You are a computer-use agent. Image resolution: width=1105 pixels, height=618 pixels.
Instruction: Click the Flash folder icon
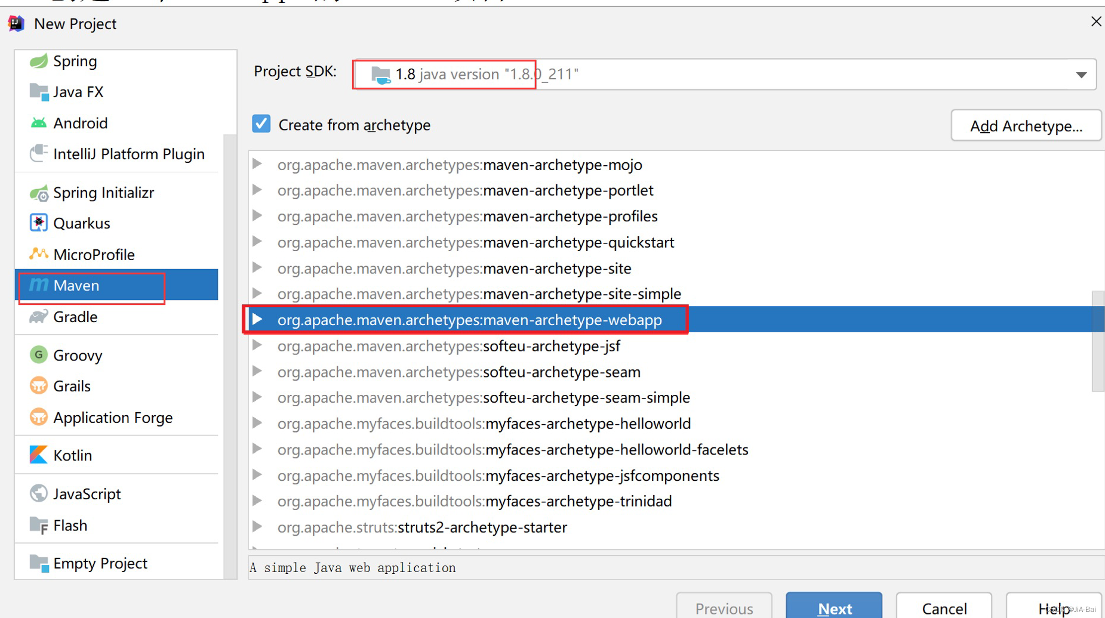tap(39, 525)
